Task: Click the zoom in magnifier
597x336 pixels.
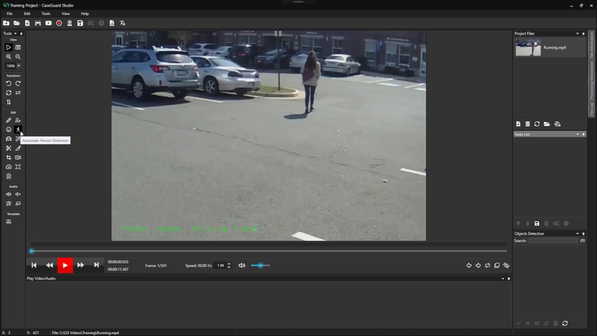Action: point(8,56)
